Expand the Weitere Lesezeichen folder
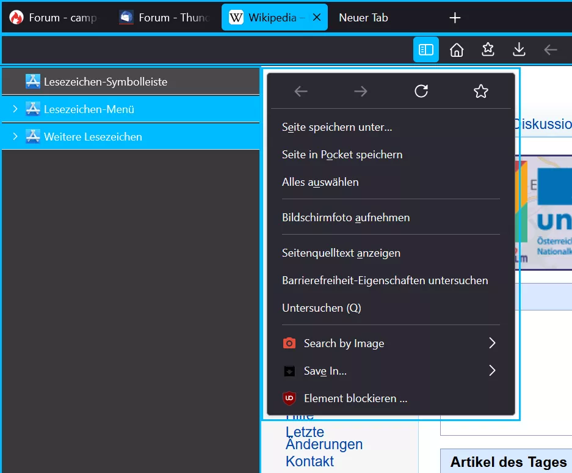 pos(15,137)
